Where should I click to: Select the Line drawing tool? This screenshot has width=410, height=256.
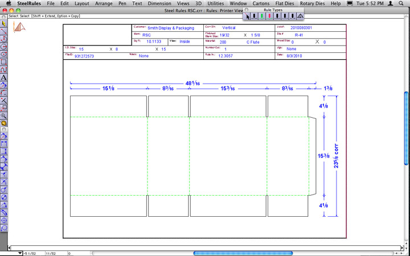[4, 31]
